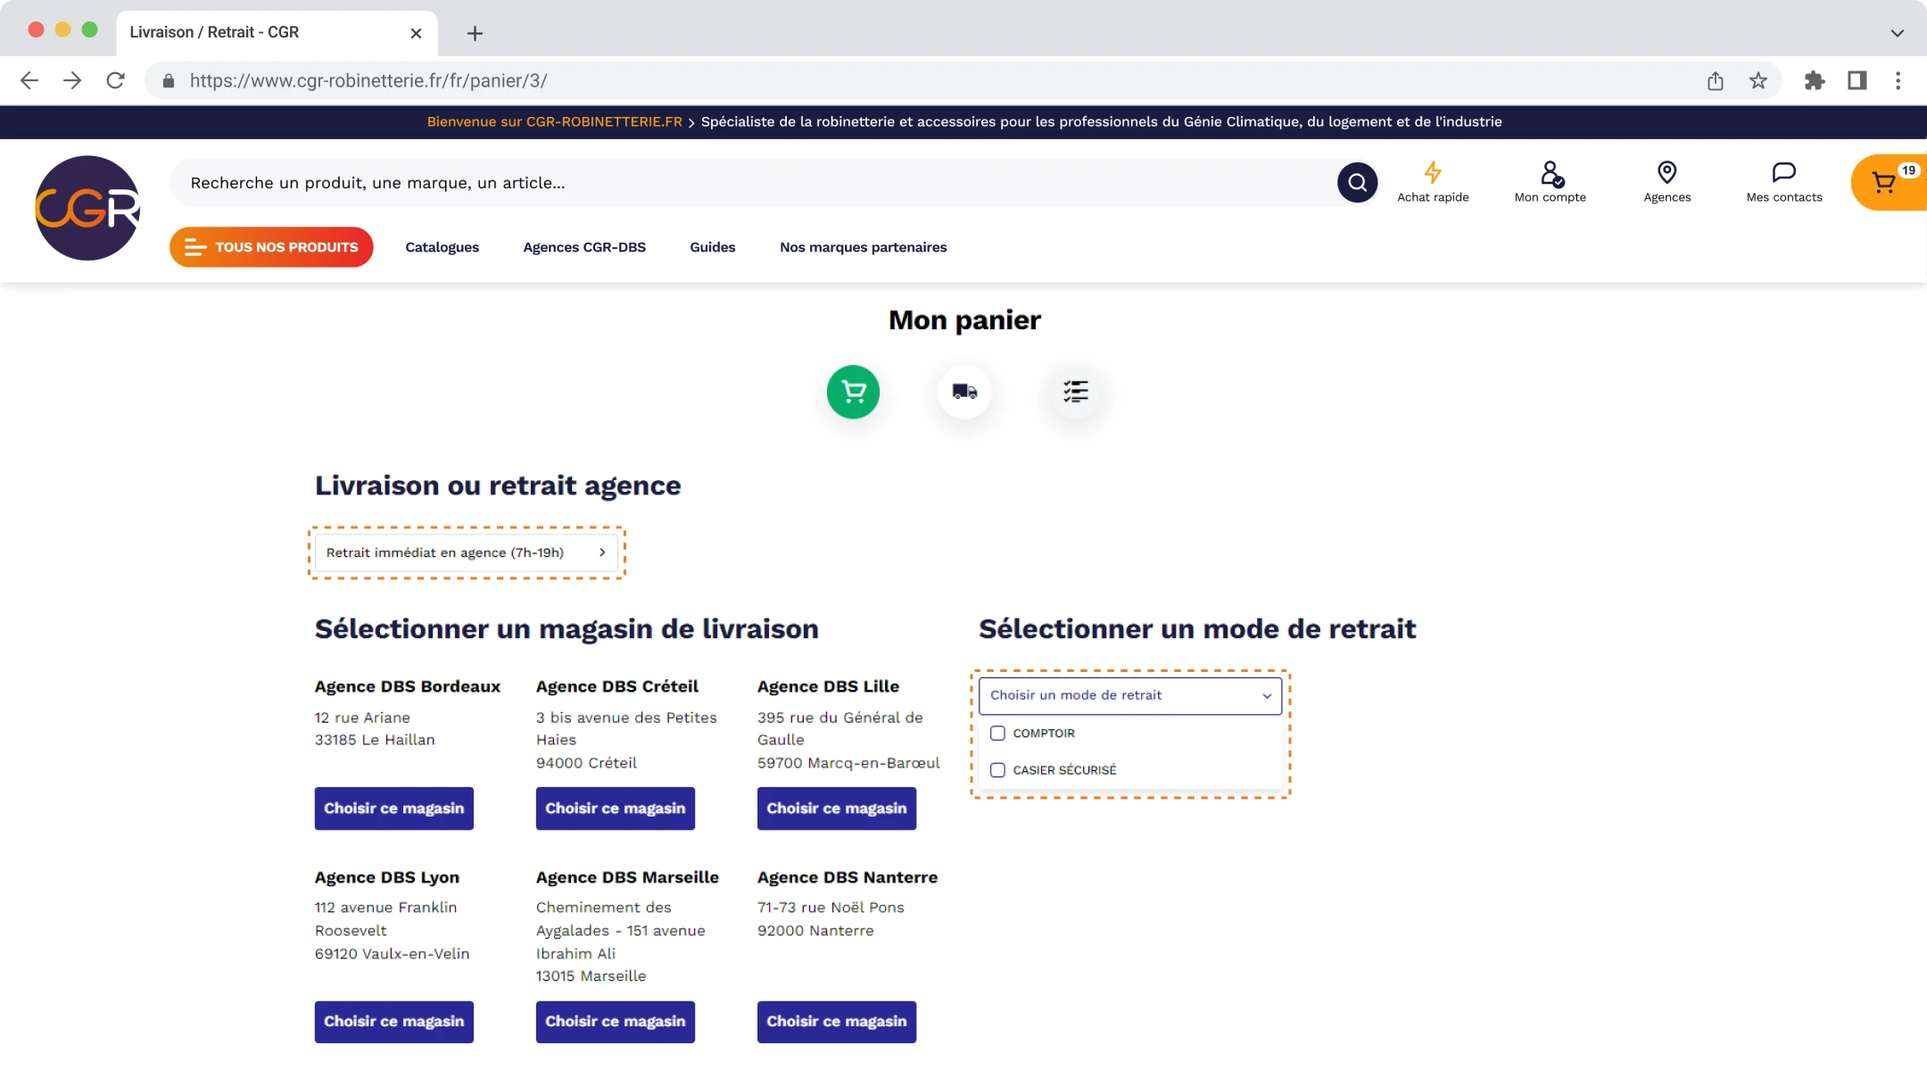
Task: Expand the tab search chevron
Action: (1898, 33)
